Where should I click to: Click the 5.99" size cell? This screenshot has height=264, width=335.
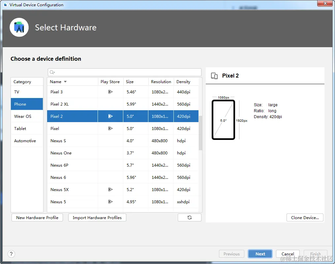point(136,104)
